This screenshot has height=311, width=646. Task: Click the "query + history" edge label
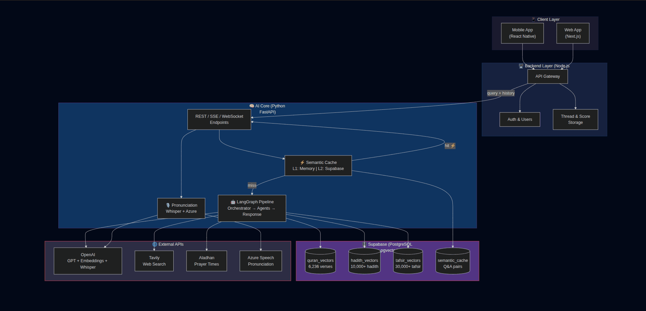[501, 93]
